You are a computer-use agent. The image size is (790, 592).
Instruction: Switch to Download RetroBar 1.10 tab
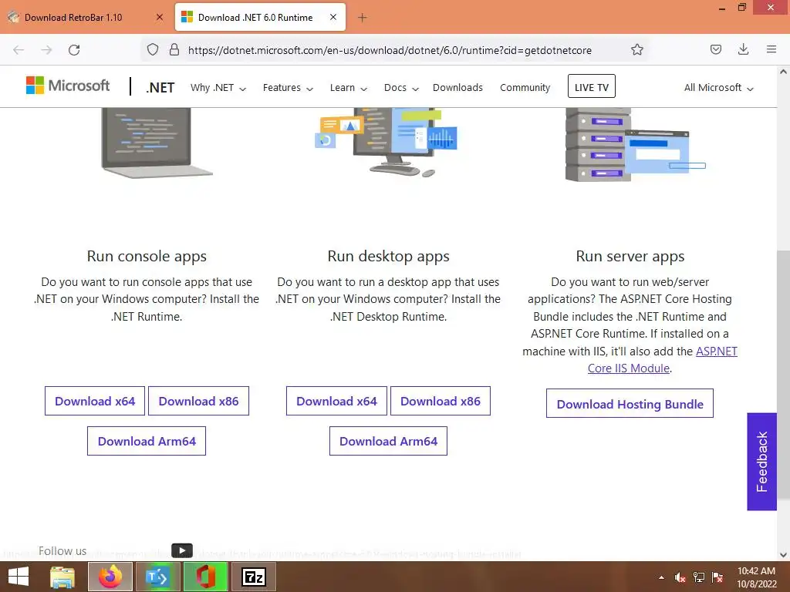[x=86, y=17]
